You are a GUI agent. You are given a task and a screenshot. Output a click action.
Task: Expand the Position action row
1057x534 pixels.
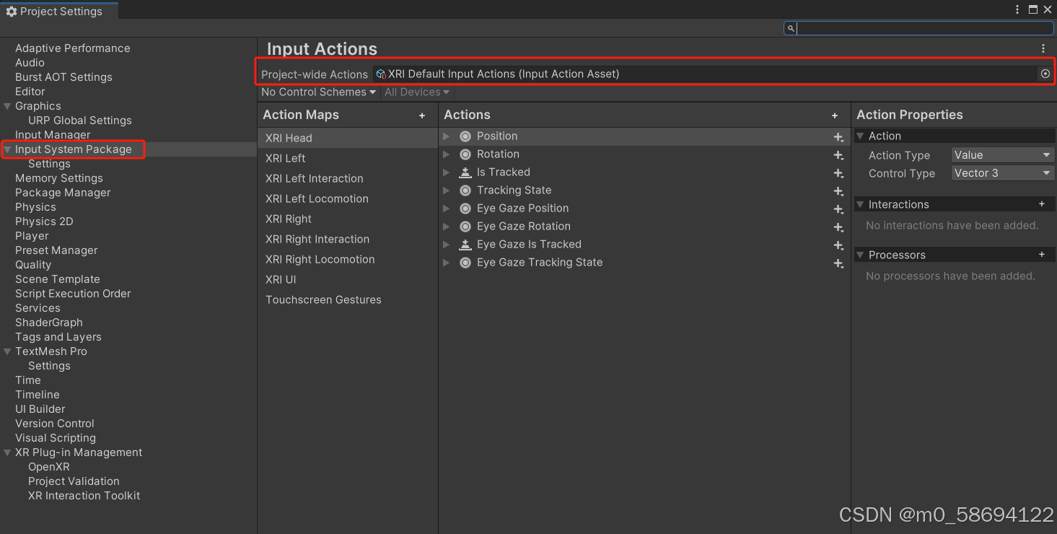pos(446,136)
